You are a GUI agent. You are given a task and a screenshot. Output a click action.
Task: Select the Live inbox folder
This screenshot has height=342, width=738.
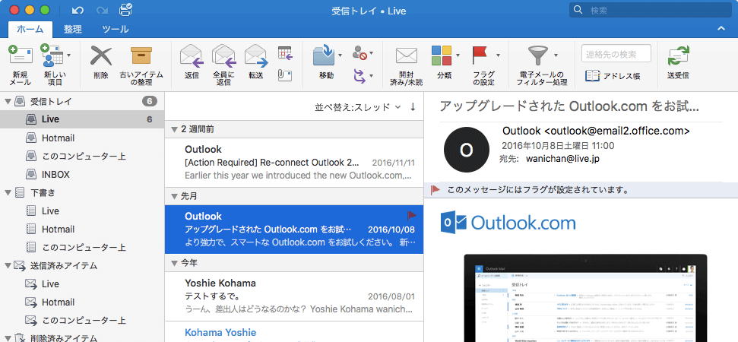point(82,119)
